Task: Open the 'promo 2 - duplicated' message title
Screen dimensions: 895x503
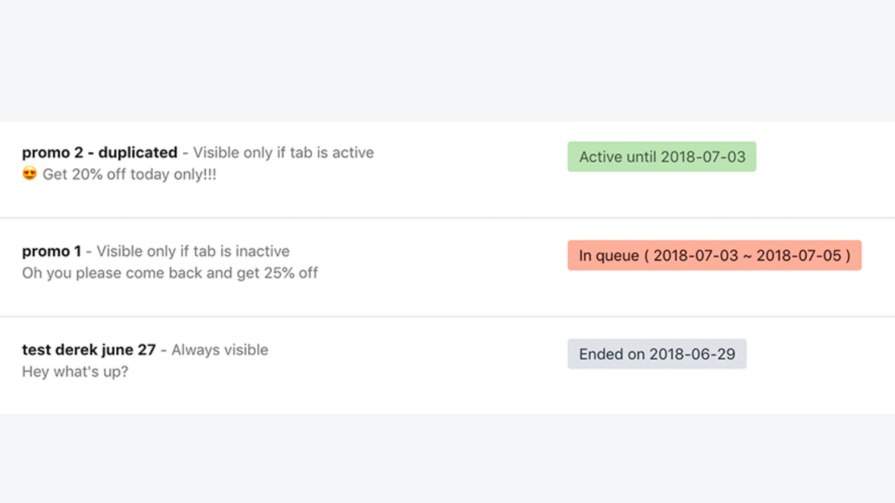Action: click(100, 152)
